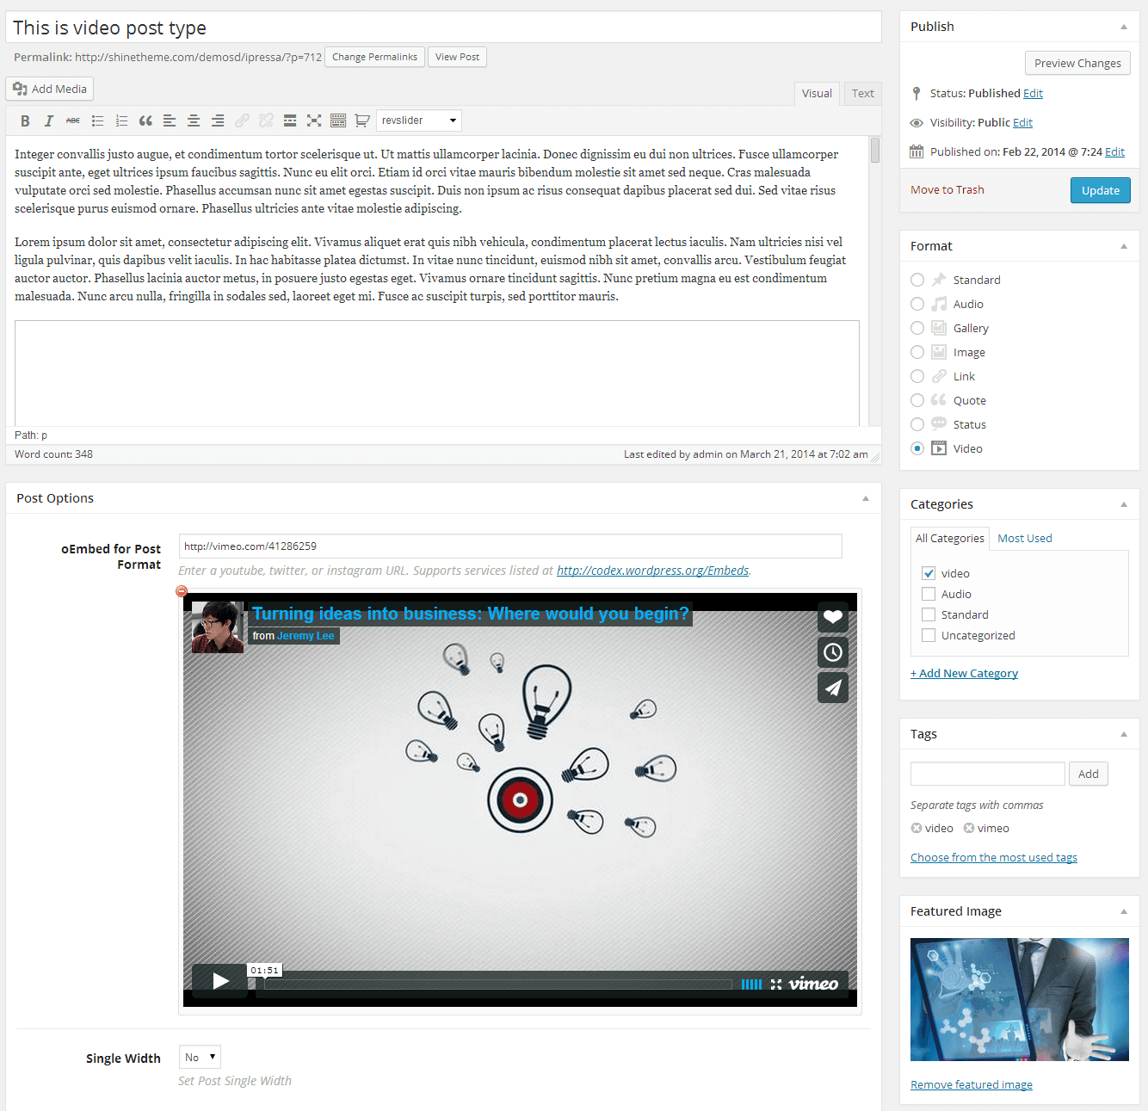Align text right
This screenshot has width=1148, height=1111.
pos(218,120)
